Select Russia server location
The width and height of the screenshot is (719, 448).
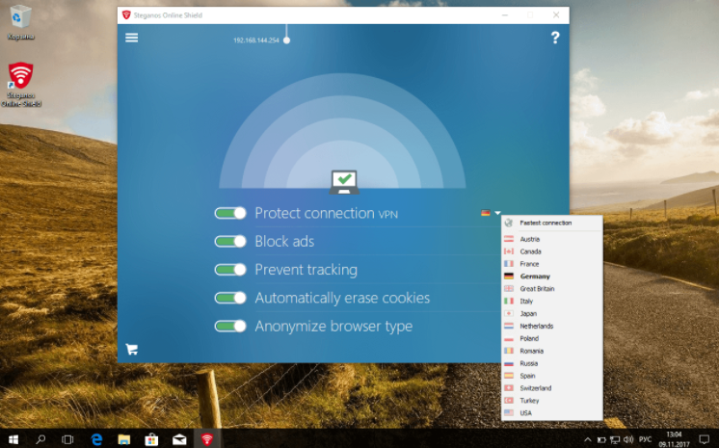(552, 363)
